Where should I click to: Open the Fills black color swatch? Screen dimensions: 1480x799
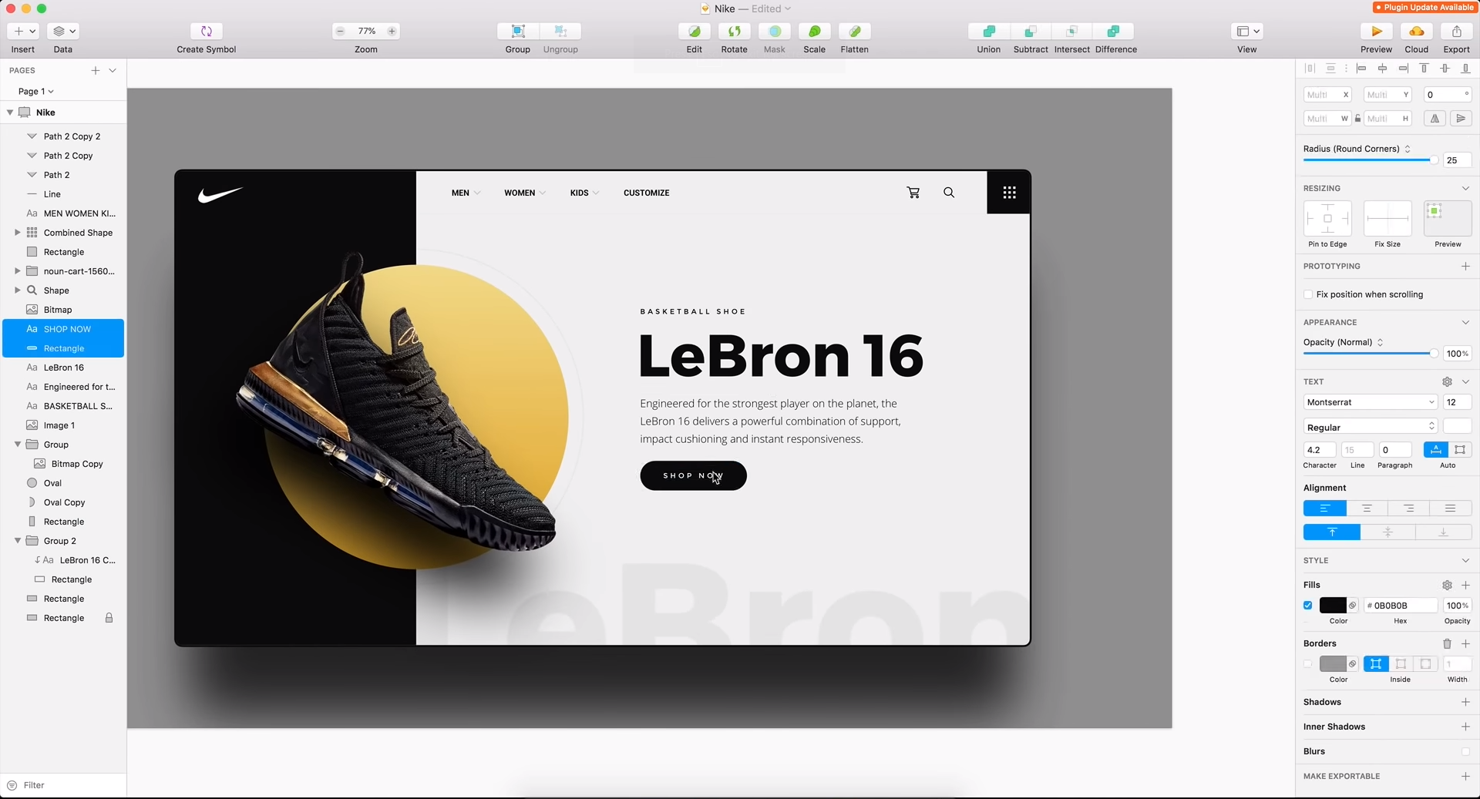click(x=1333, y=606)
